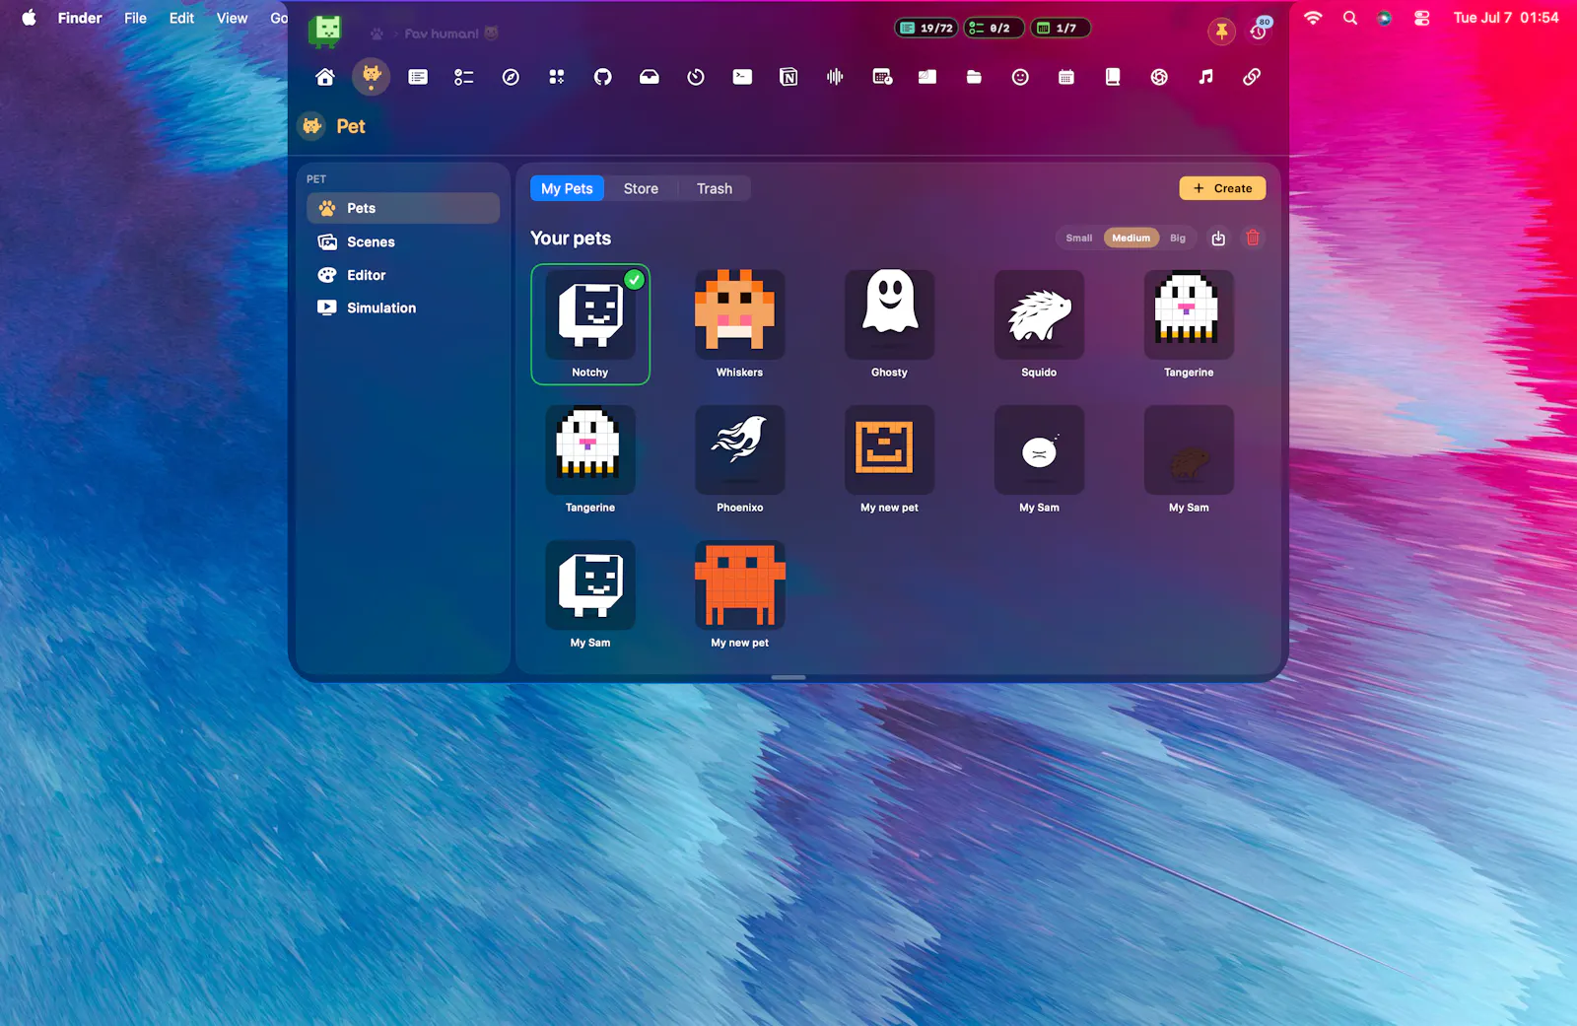Viewport: 1577px width, 1026px height.
Task: Open Scenes in the sidebar
Action: pyautogui.click(x=403, y=241)
